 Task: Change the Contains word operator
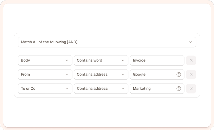99,60
